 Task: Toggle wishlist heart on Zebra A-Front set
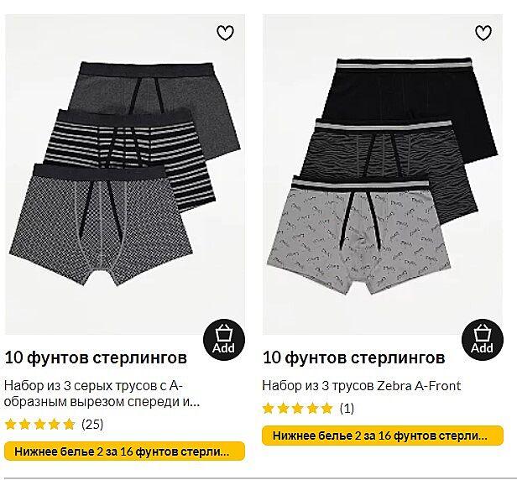click(x=483, y=33)
